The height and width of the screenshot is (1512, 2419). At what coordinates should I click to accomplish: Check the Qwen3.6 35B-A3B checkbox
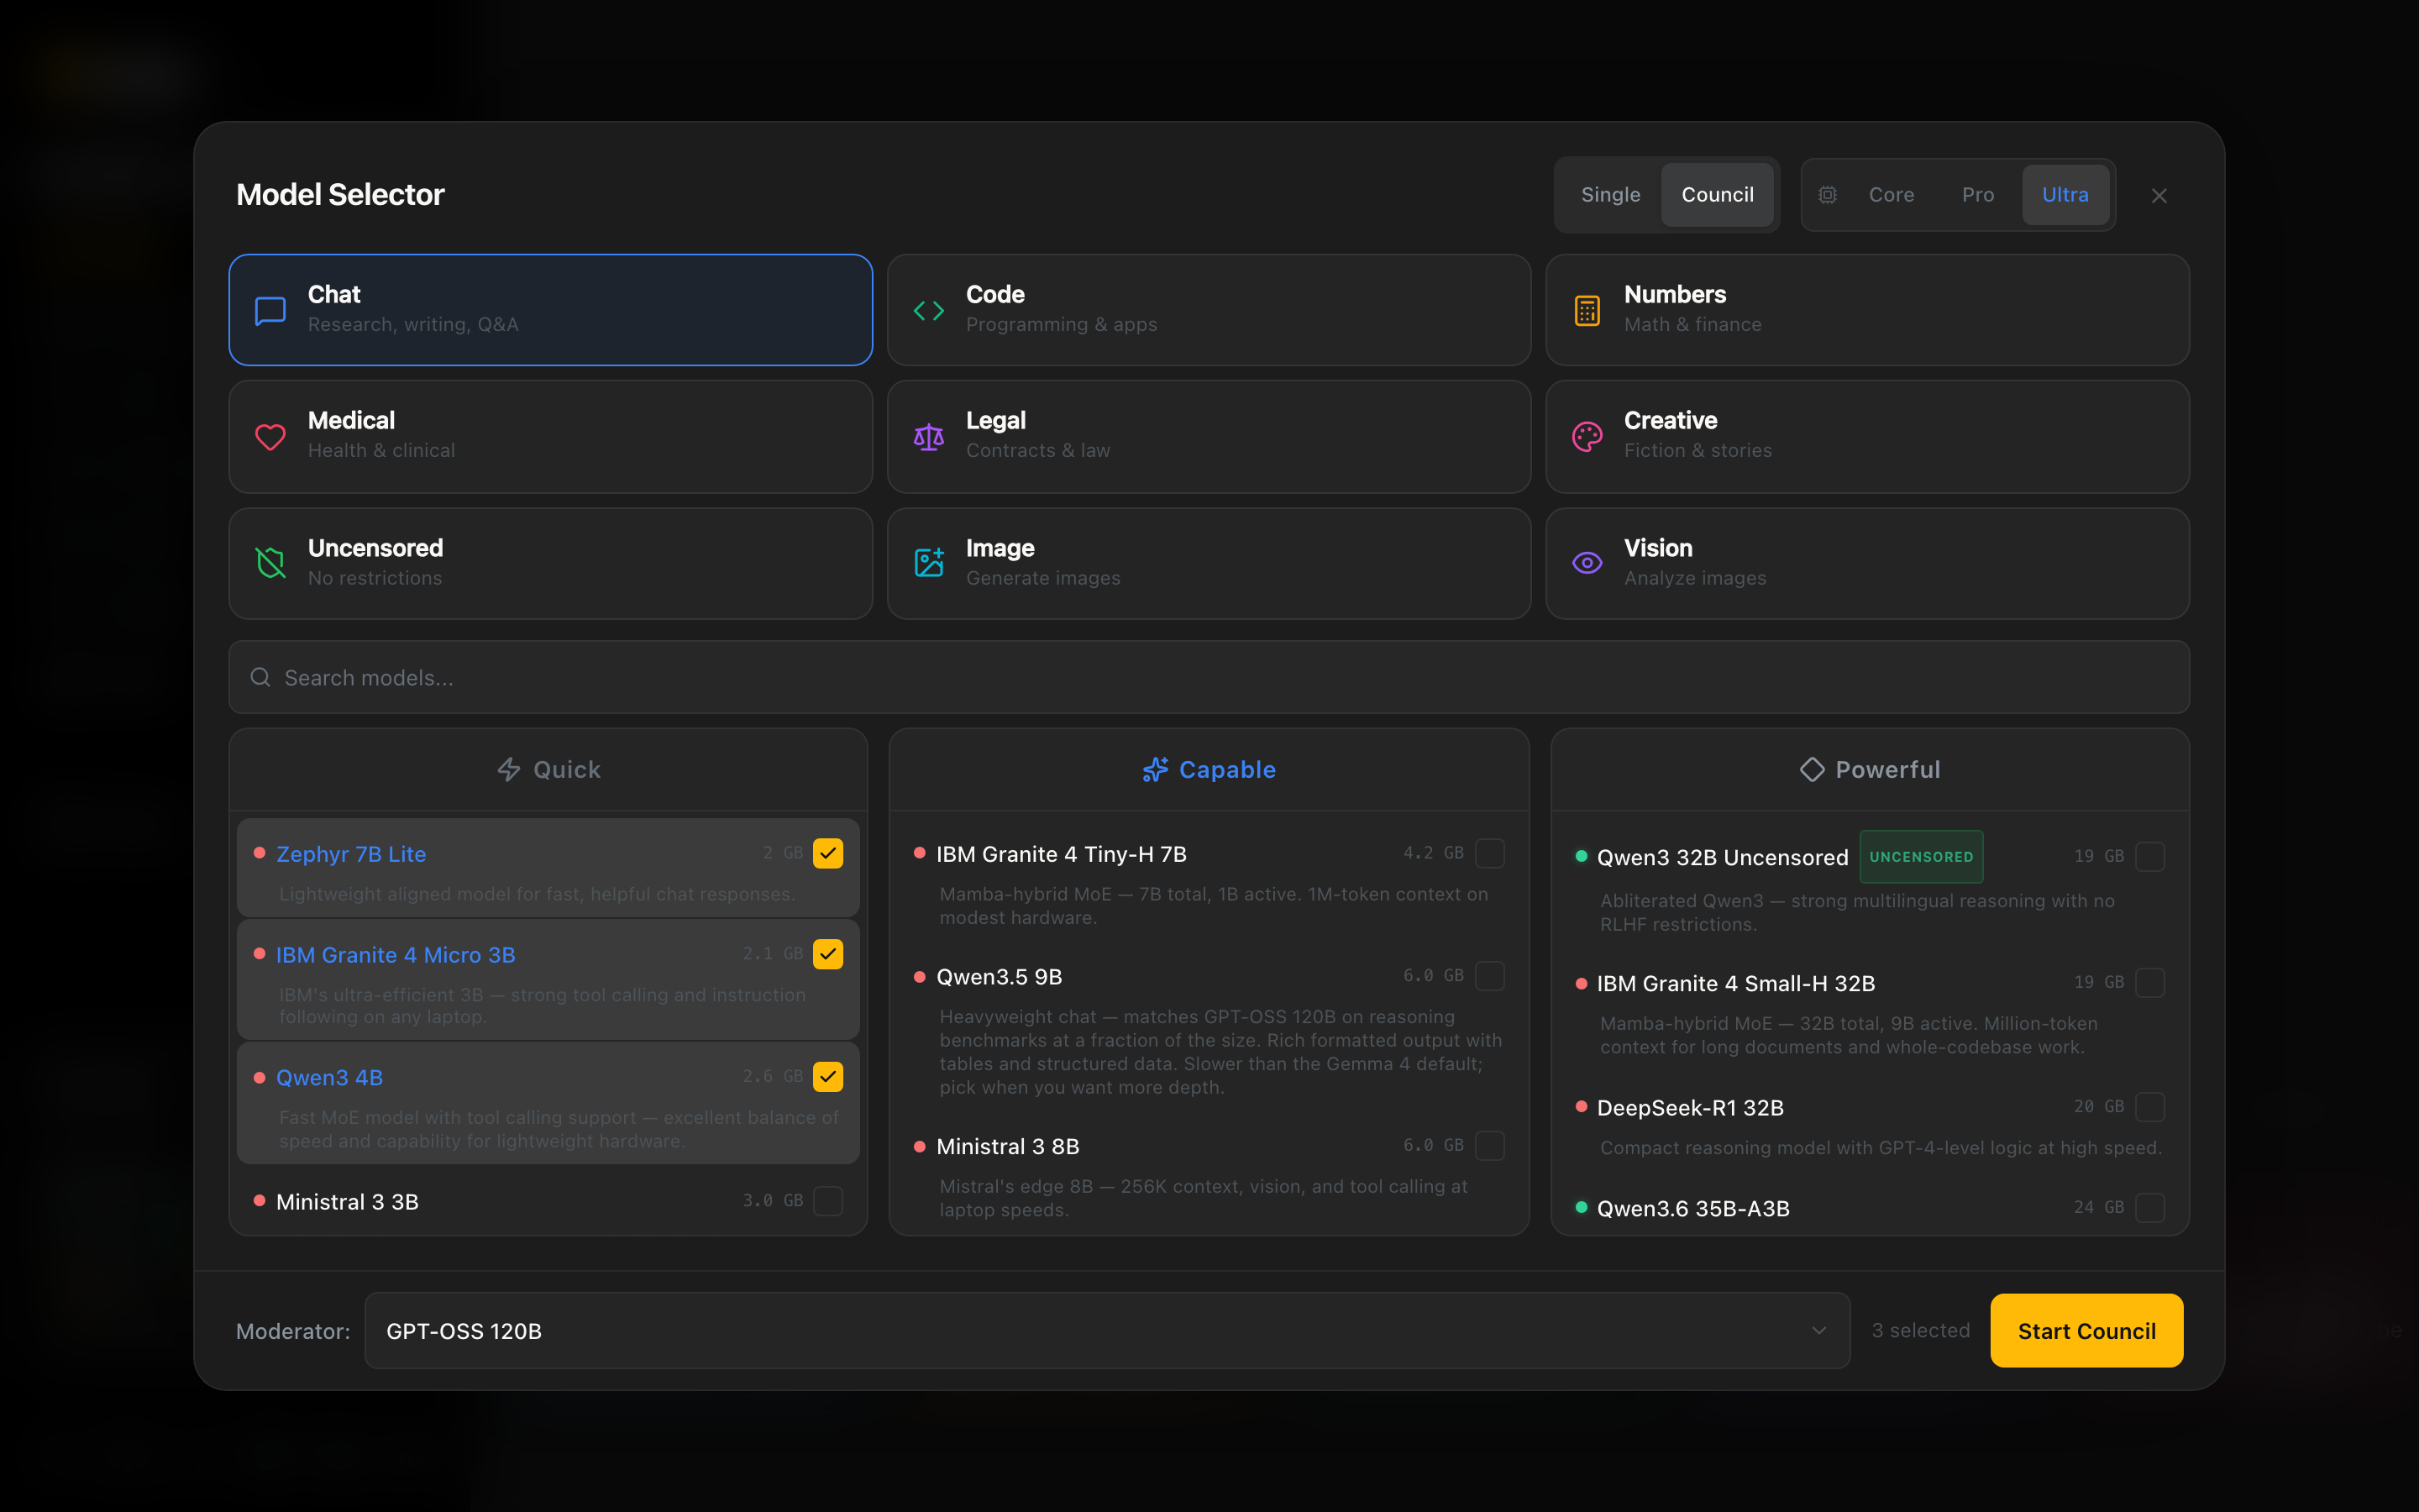tap(2149, 1207)
